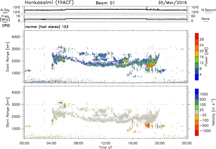Click the "Power [dB]" colorbar title
This screenshot has width=216, height=149.
click(206, 57)
